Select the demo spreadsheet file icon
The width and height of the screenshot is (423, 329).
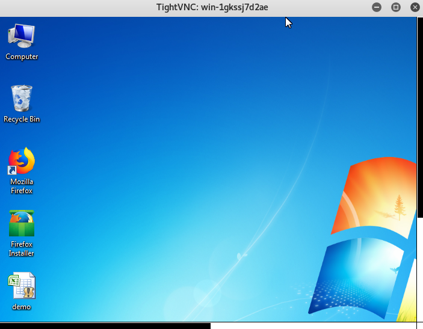pos(22,286)
